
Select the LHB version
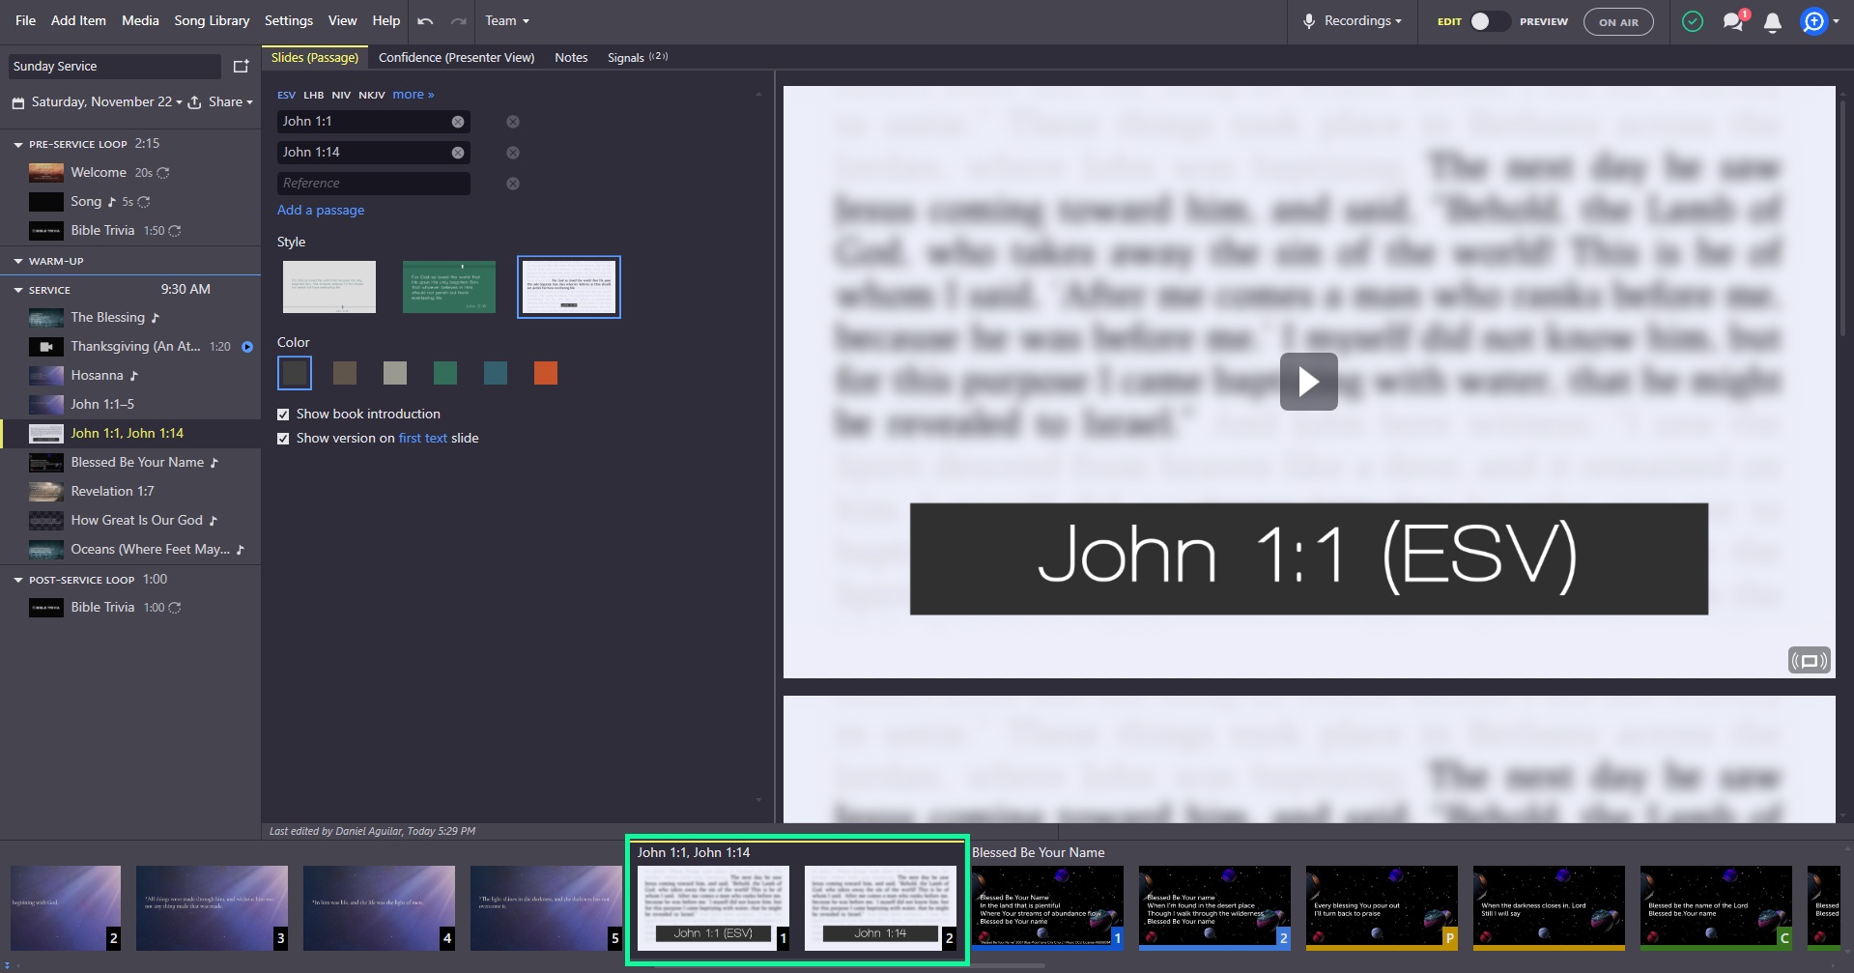click(x=314, y=96)
